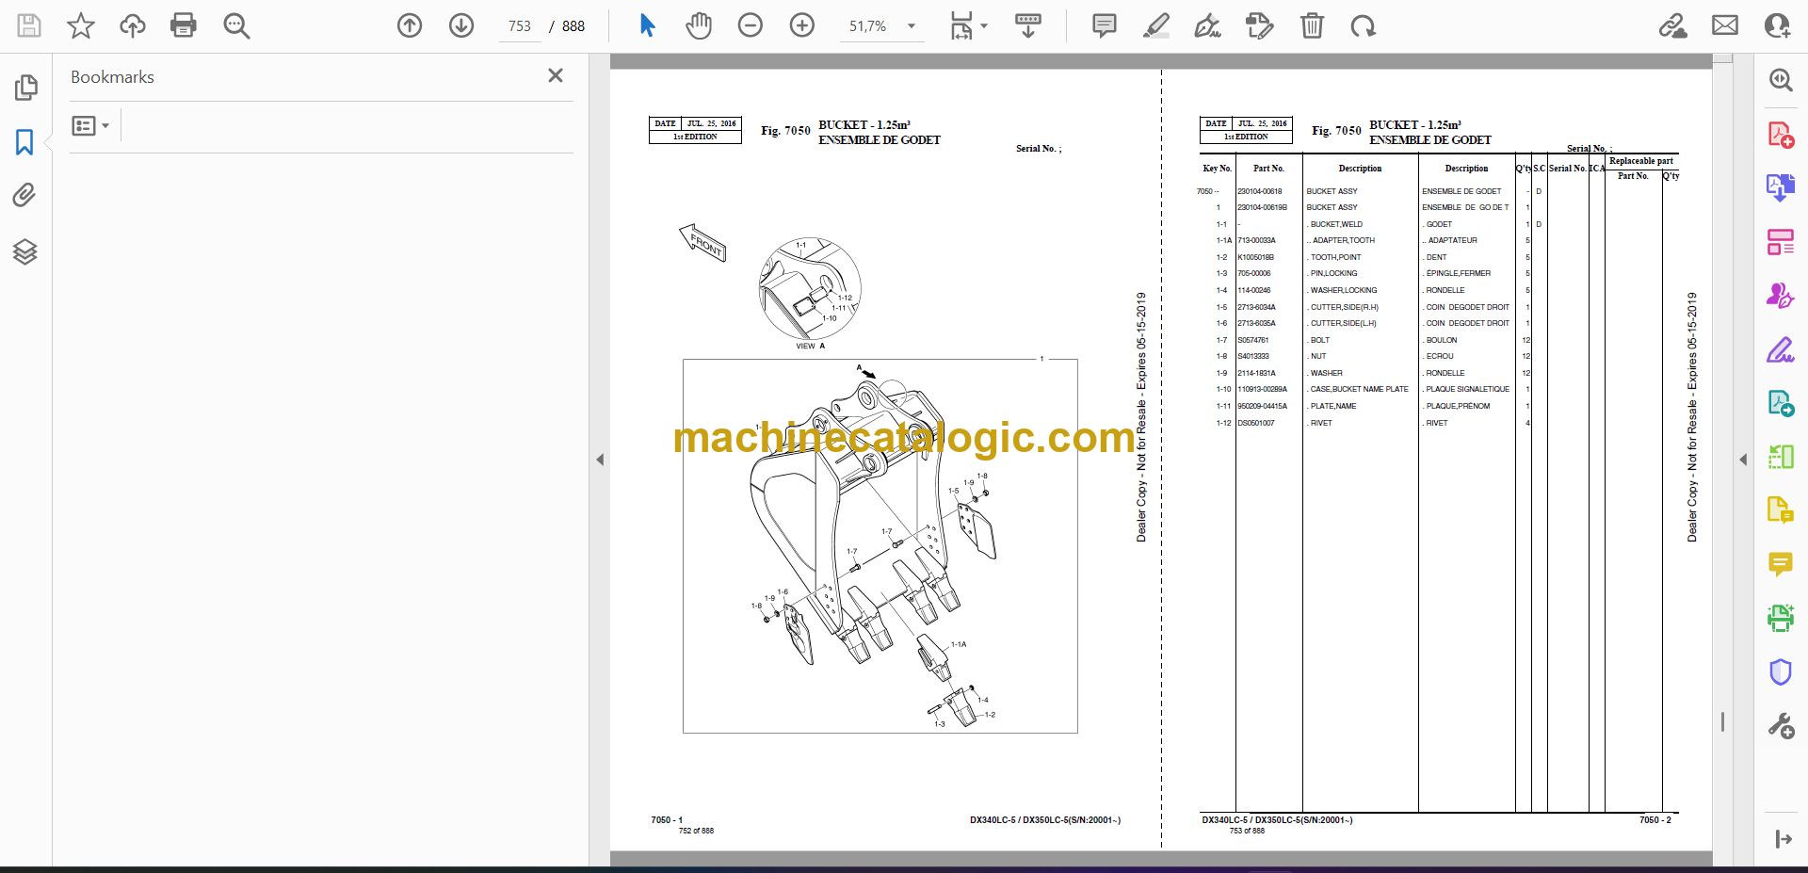Open the More Tools wrench icon
The height and width of the screenshot is (873, 1808).
(1781, 726)
